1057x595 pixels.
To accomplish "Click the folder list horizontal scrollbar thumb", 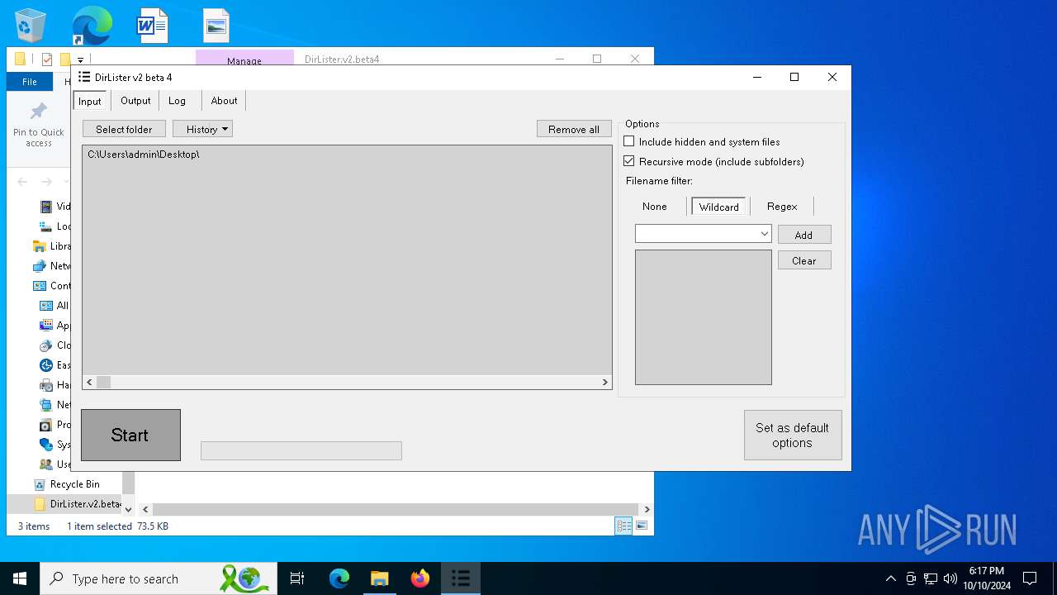I will [103, 382].
